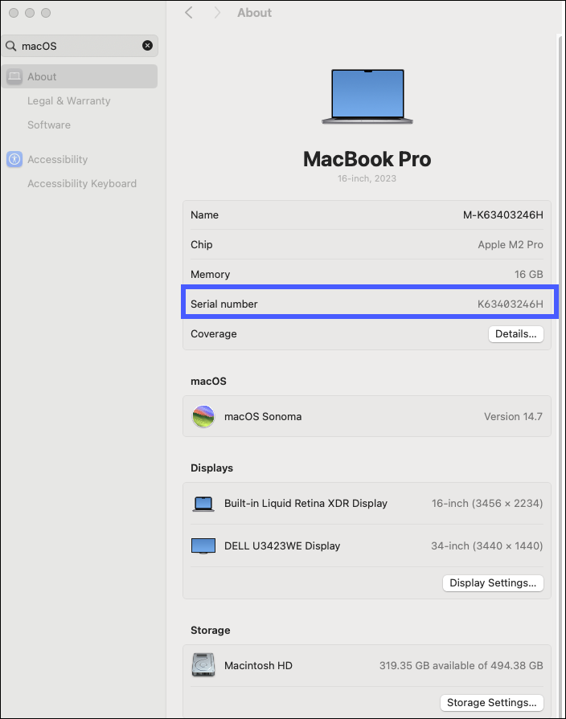
Task: Select About in the sidebar
Action: 80,76
